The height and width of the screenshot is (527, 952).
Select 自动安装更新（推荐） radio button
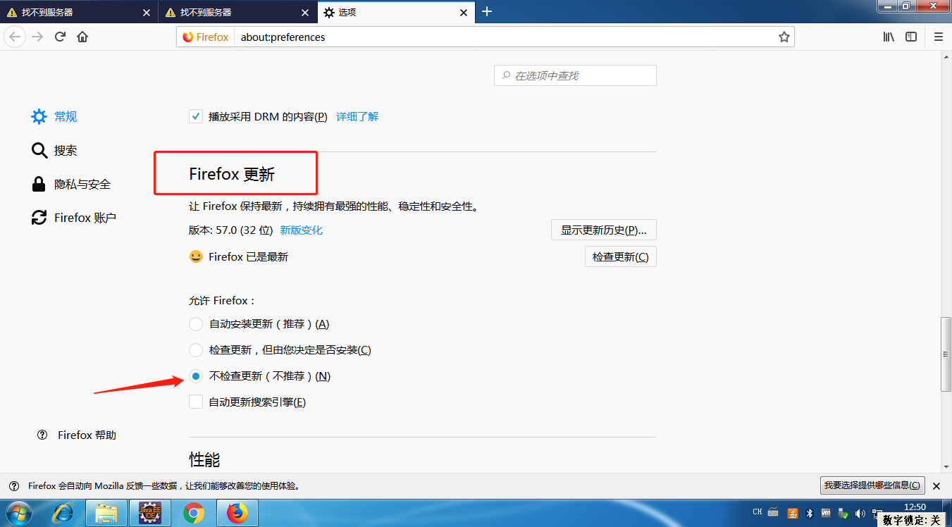[195, 324]
